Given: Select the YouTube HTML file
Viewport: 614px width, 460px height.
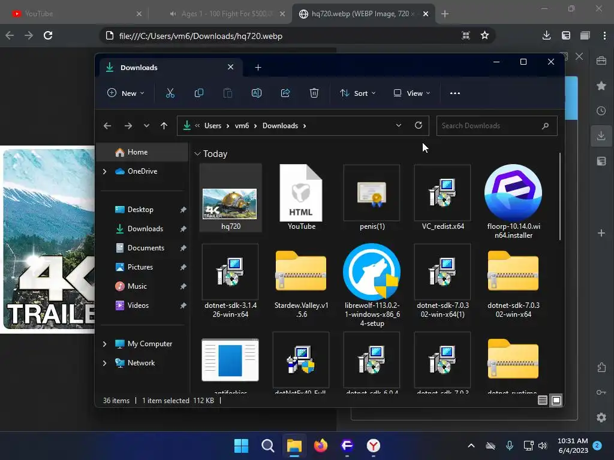Looking at the screenshot, I should click(301, 198).
